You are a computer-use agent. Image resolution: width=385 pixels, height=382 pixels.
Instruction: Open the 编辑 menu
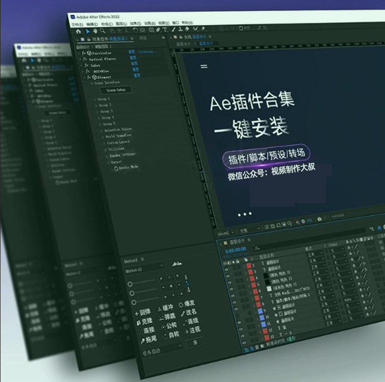pyautogui.click(x=92, y=24)
